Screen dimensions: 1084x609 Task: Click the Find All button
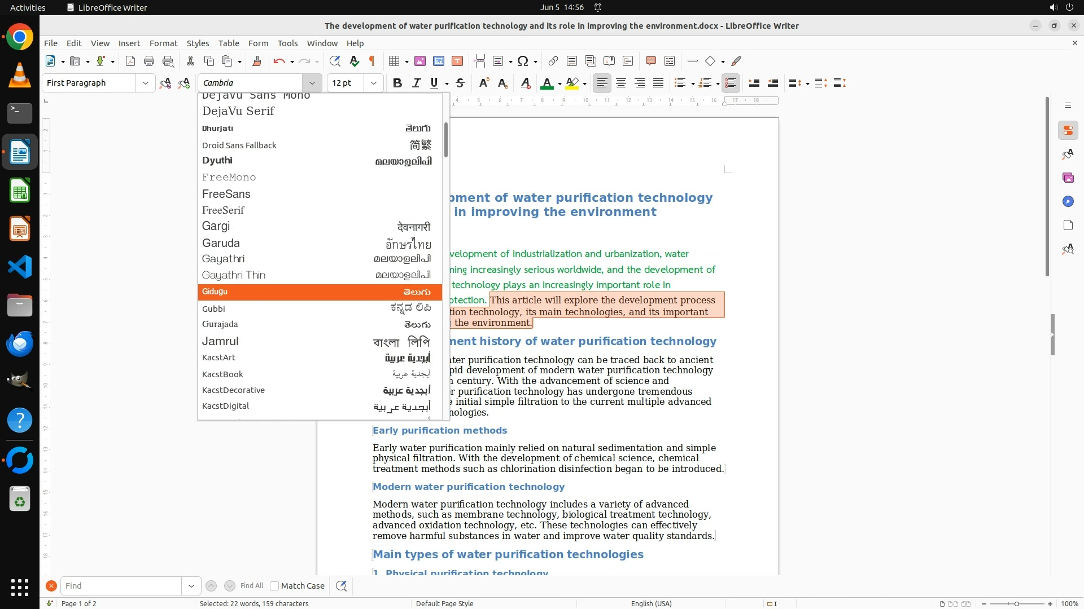pos(251,586)
